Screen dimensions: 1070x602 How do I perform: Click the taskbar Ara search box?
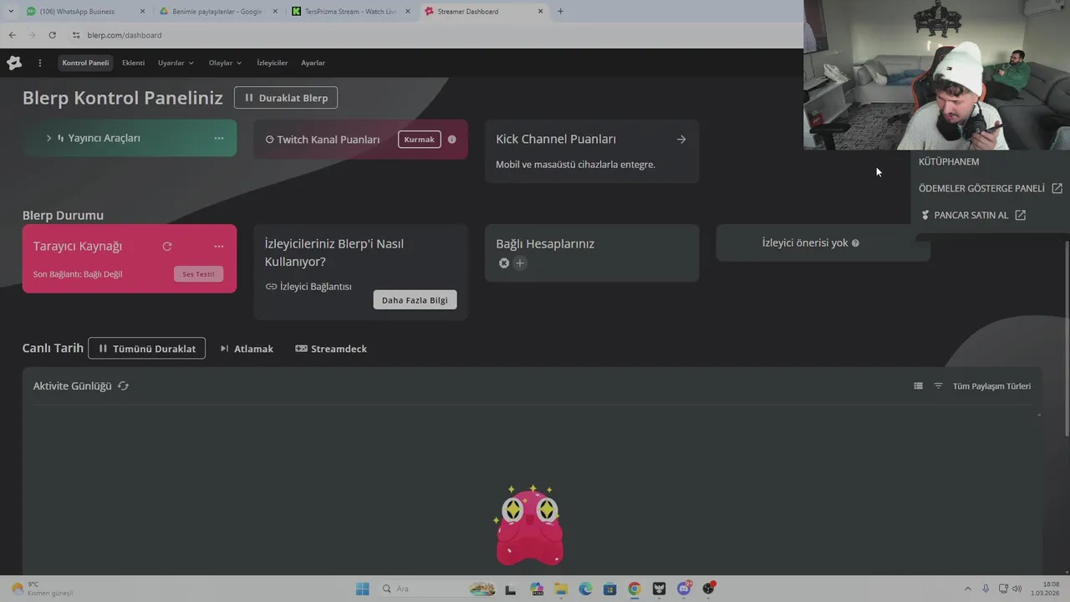(x=439, y=589)
